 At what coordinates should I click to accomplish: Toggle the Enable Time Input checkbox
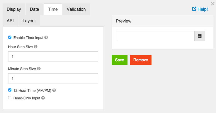click(x=10, y=37)
